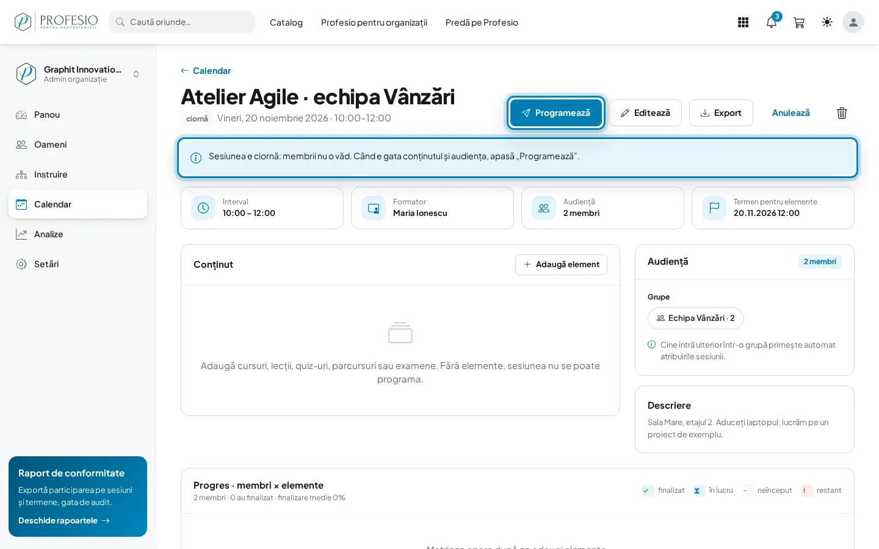
Task: Click the ciornă status badge
Action: click(197, 119)
